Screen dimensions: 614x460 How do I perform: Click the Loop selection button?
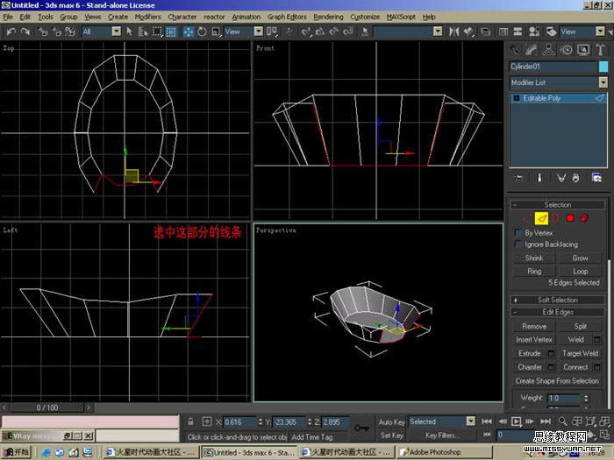tap(581, 271)
